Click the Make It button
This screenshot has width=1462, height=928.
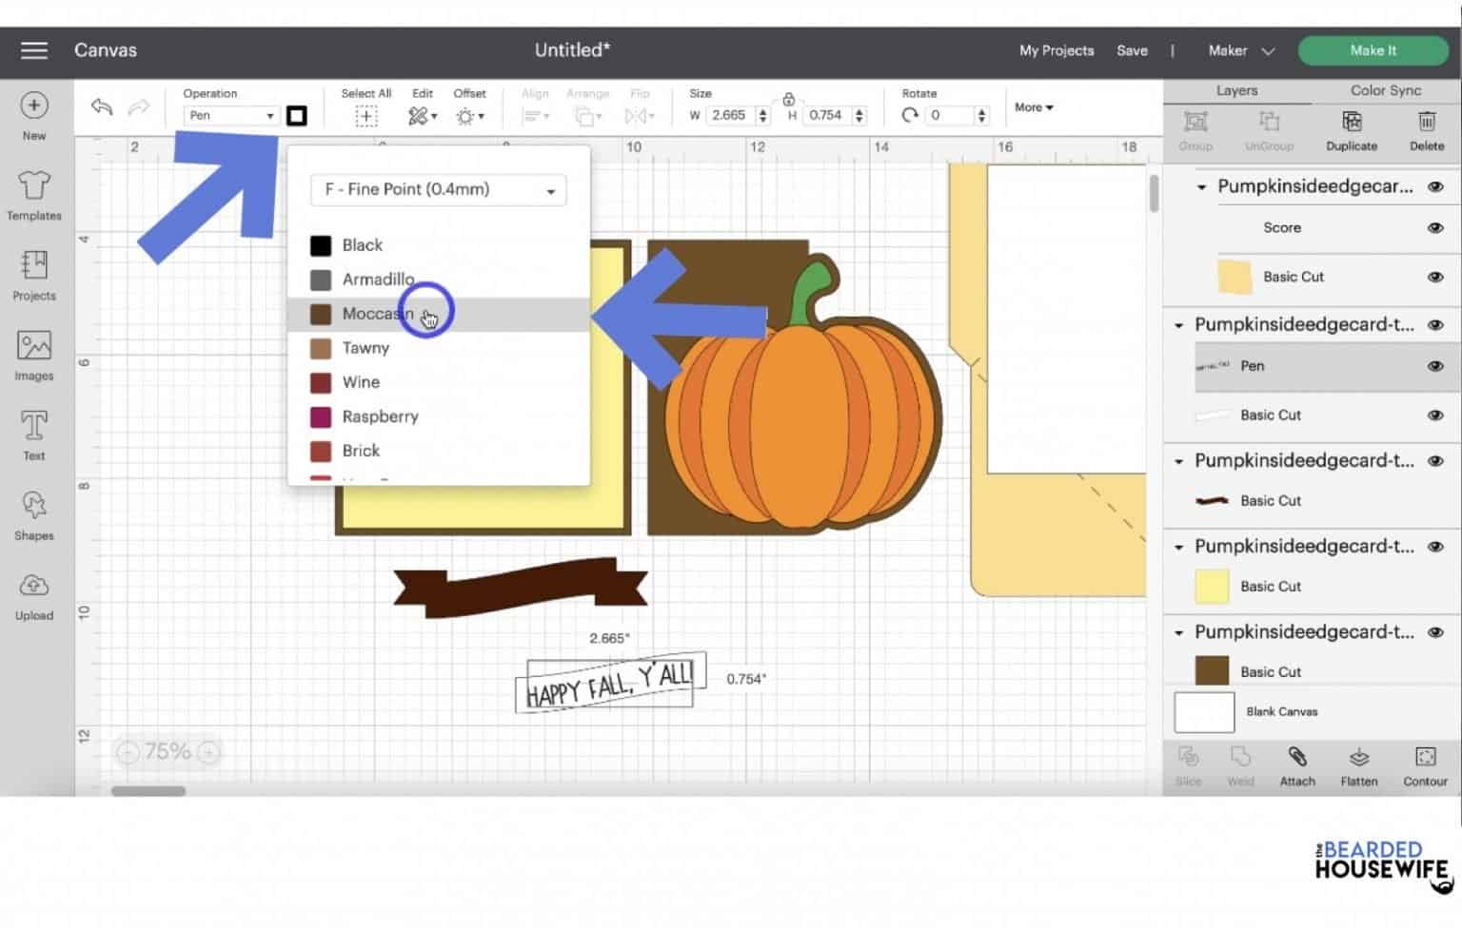coord(1373,50)
